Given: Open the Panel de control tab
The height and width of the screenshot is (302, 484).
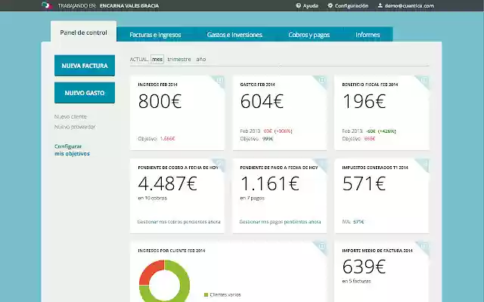Looking at the screenshot, I should tap(84, 32).
